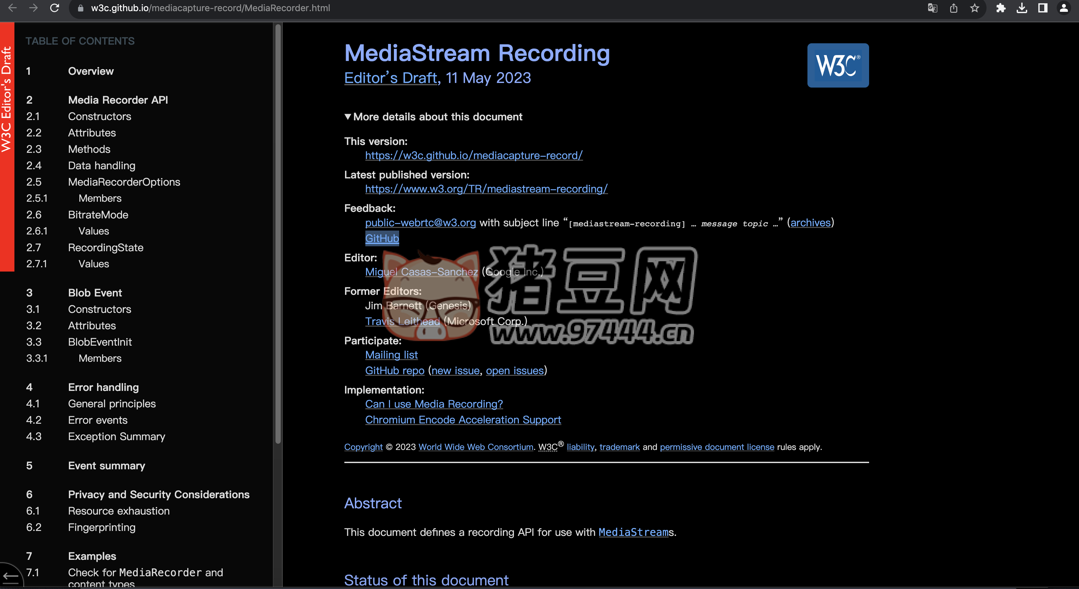Click the browser back arrow
The width and height of the screenshot is (1079, 589).
click(x=12, y=8)
